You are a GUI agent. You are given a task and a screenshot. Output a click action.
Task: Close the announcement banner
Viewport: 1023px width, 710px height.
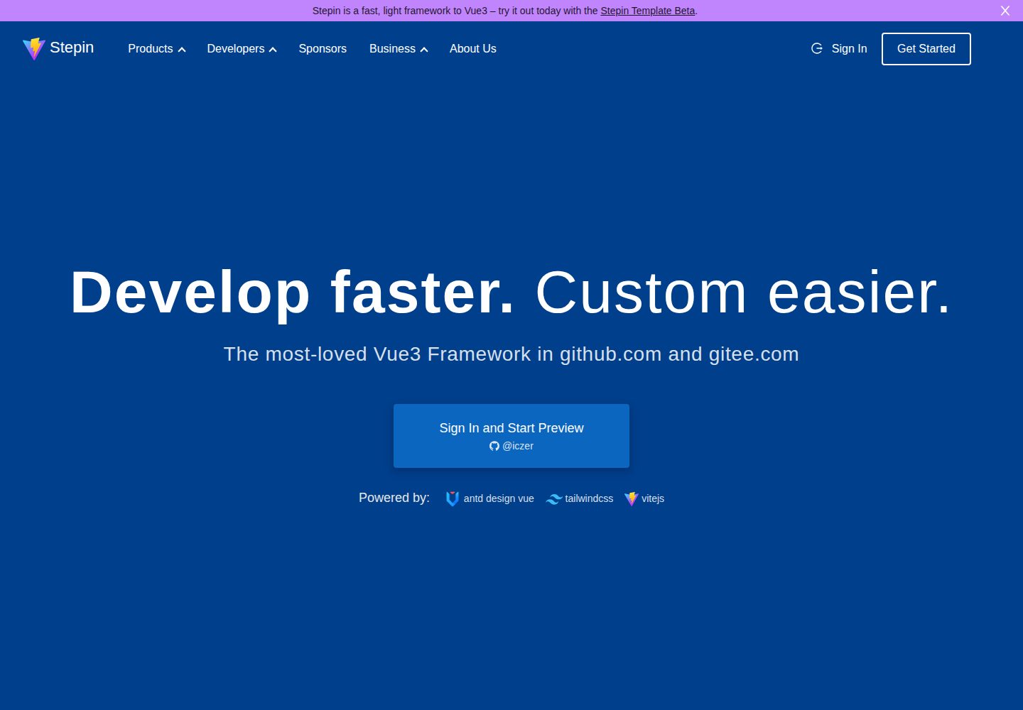(1005, 11)
